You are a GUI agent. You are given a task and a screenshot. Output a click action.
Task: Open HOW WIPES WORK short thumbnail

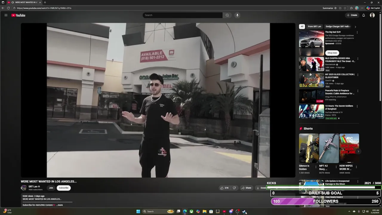click(349, 148)
